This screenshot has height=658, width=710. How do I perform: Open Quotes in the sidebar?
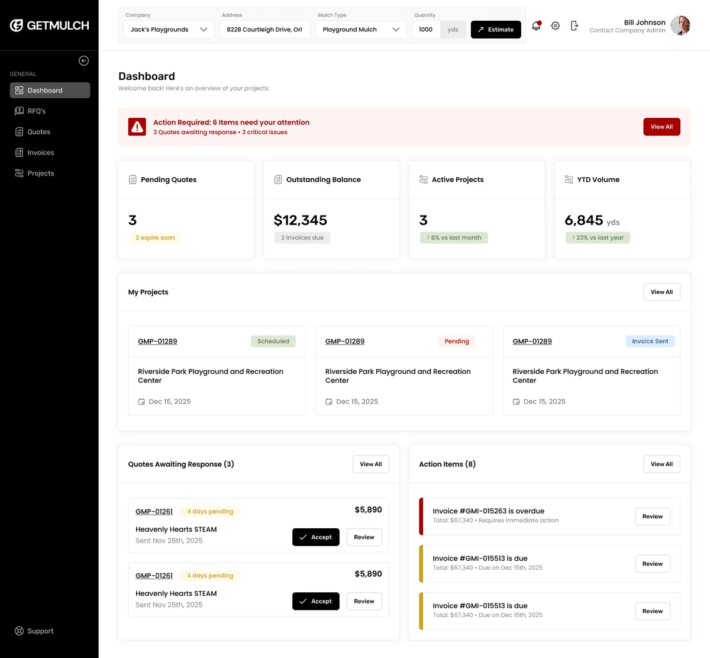[x=50, y=131]
